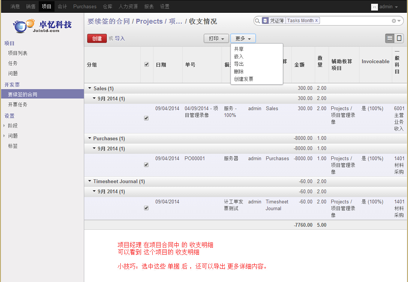The height and width of the screenshot is (282, 408).
Task: Select 导出 from the 更多 menu
Action: [239, 64]
